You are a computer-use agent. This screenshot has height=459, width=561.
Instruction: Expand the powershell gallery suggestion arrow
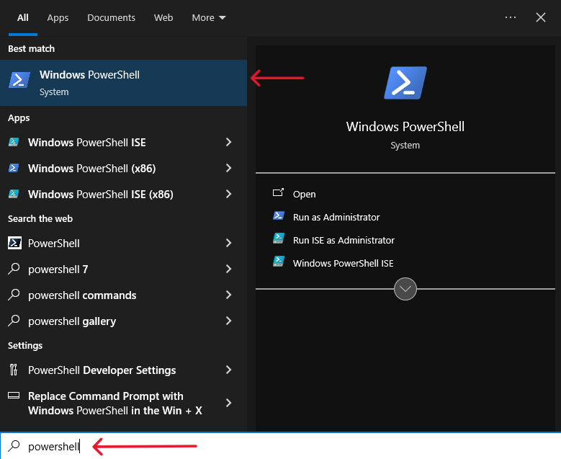pos(228,321)
